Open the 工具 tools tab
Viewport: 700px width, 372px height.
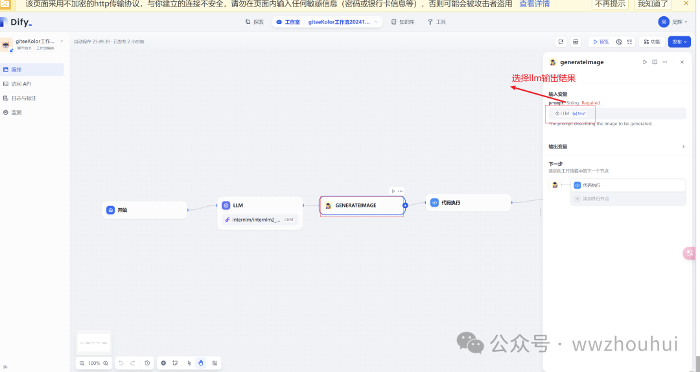point(437,22)
